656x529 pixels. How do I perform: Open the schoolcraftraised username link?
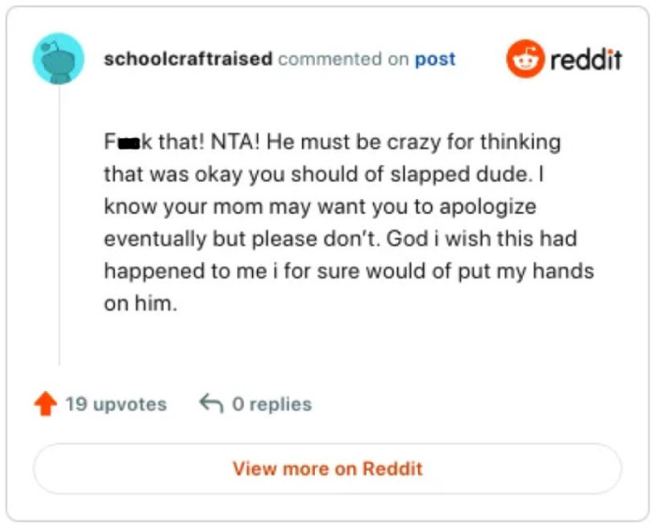click(x=187, y=59)
